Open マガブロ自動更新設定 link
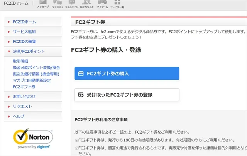Screen dimensions: 247x156 (x=32, y=81)
